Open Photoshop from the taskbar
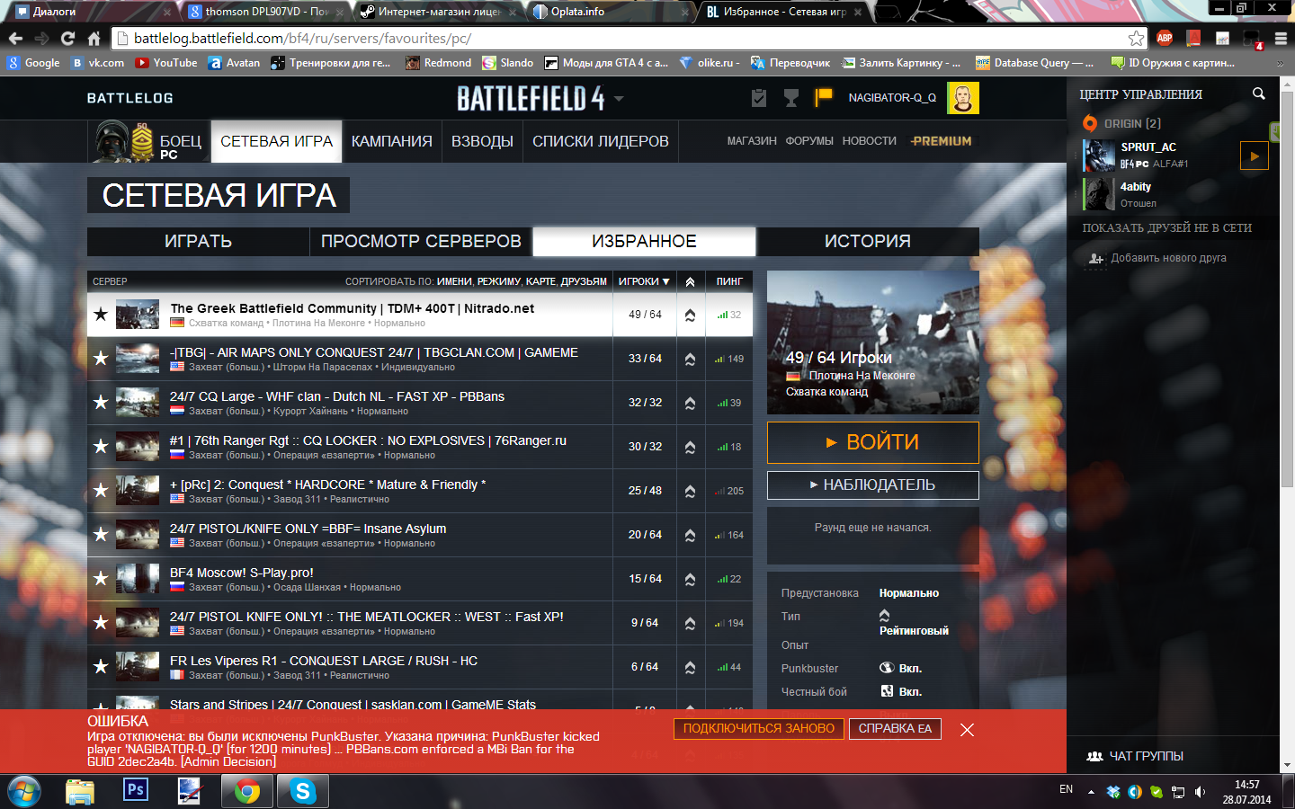Screen dimensions: 1295x809 click(x=136, y=790)
